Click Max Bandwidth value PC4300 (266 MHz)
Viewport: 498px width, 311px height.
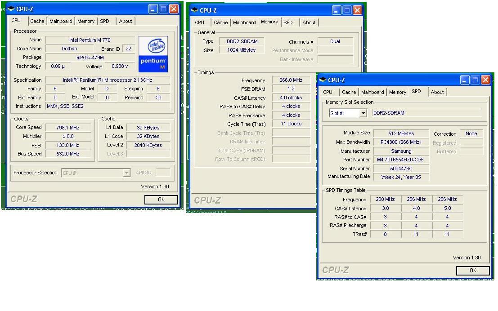(x=401, y=142)
